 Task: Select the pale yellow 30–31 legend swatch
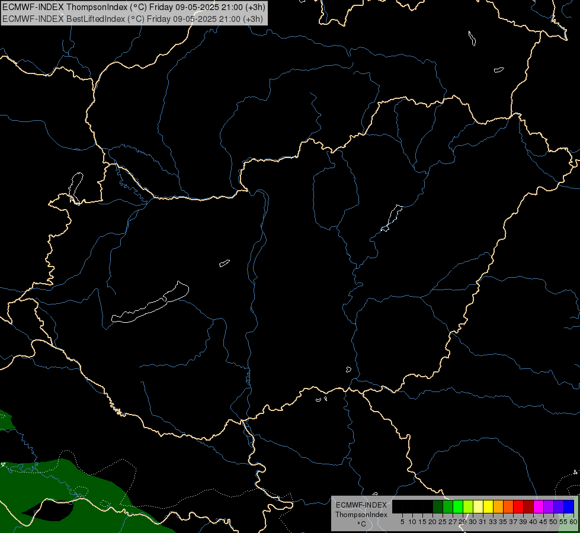click(478, 506)
